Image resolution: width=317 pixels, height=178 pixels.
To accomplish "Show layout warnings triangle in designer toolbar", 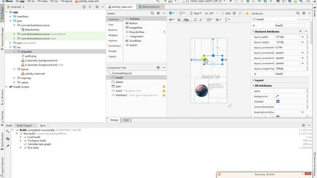I will click(247, 13).
